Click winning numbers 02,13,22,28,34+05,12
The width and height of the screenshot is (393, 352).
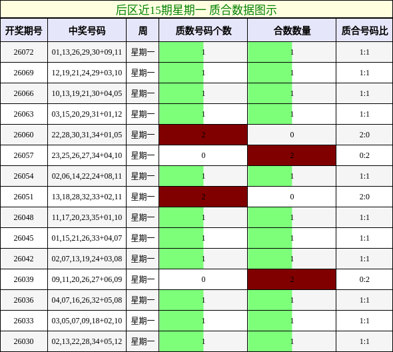tap(87, 341)
